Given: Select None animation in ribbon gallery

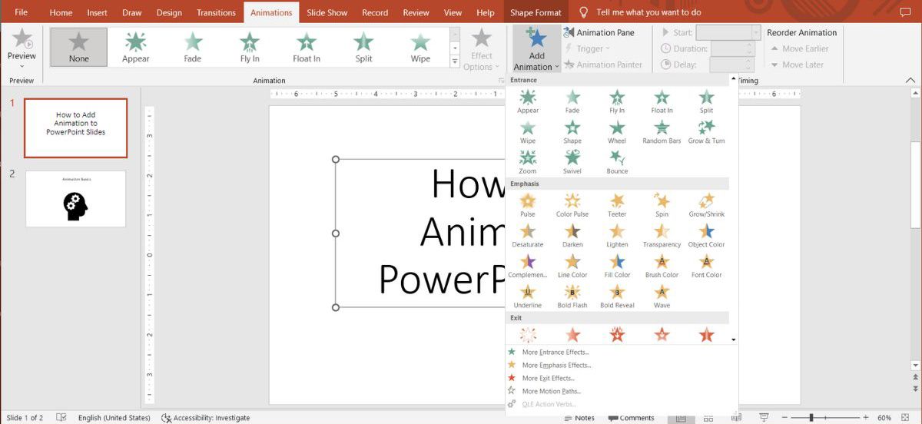Looking at the screenshot, I should 78,47.
